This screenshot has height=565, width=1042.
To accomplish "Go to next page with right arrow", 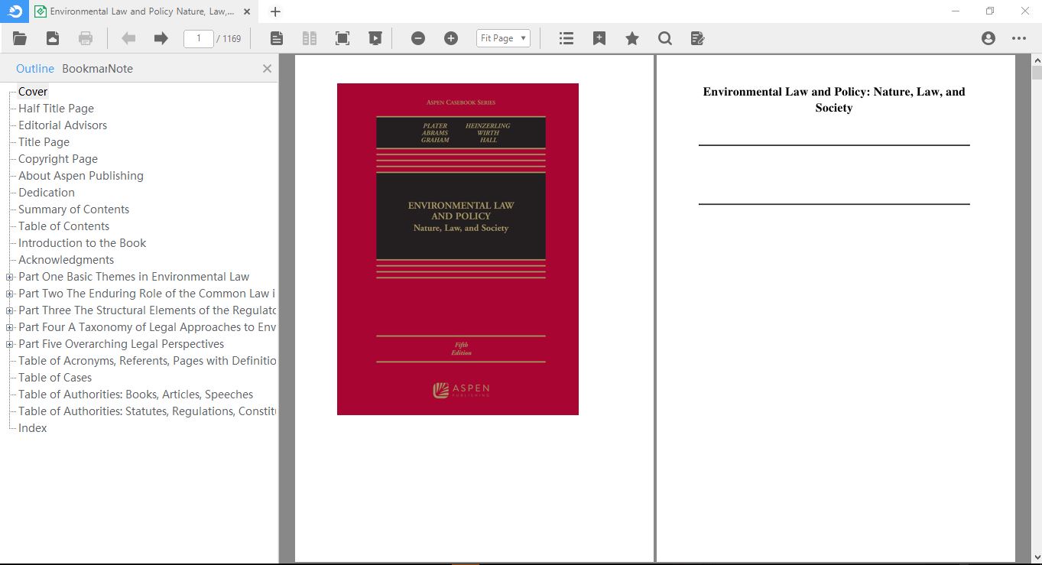I will (x=161, y=38).
